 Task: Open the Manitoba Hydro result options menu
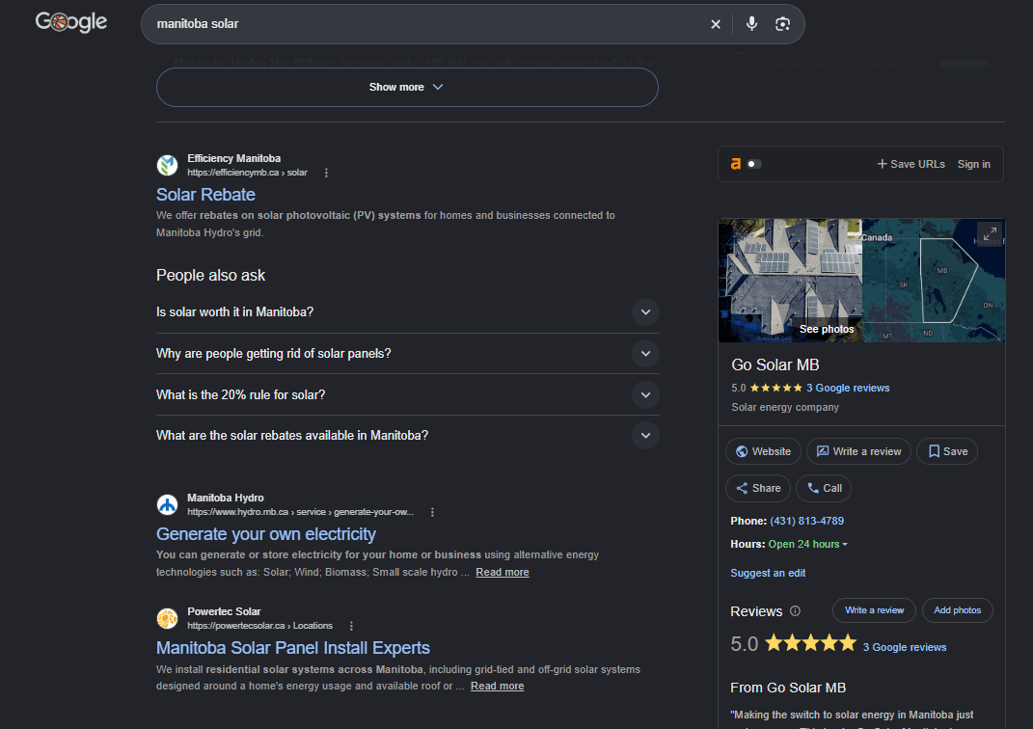[x=432, y=512]
